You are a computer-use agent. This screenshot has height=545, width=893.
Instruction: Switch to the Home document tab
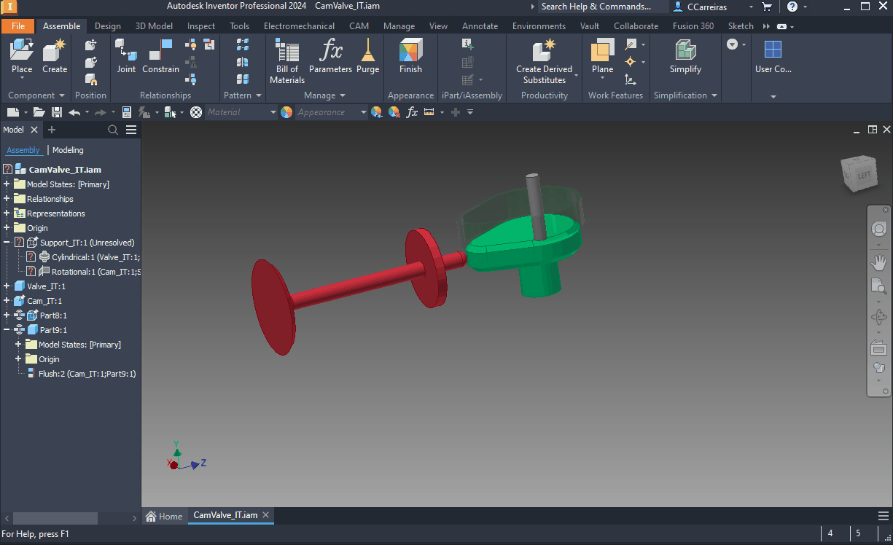click(x=165, y=516)
